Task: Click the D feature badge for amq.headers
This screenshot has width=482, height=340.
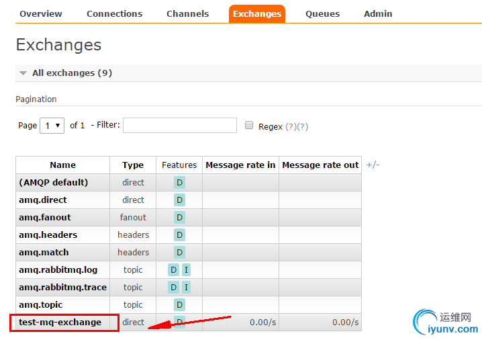Action: pos(179,235)
